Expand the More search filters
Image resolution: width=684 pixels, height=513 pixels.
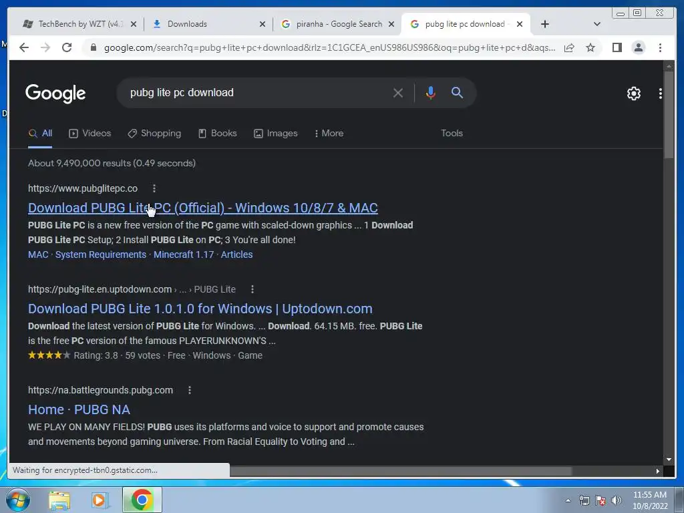329,134
